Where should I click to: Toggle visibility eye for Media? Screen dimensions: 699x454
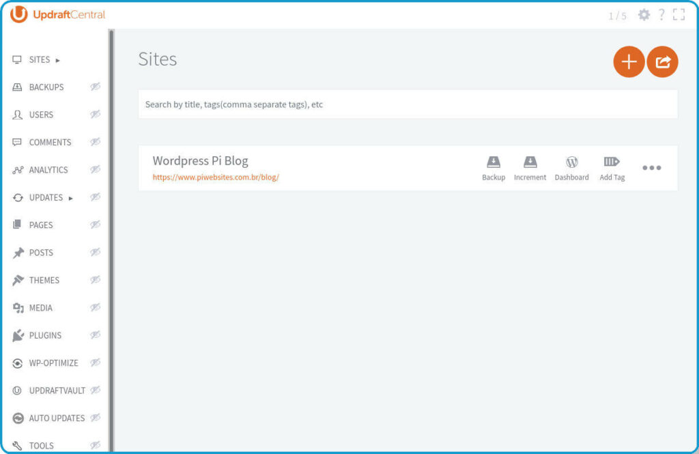[96, 307]
